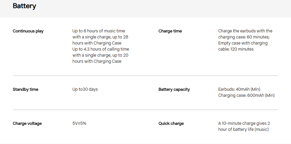291x144 pixels.
Task: Click the "Charging case: 600mAh (Min)" value
Action: click(x=246, y=95)
